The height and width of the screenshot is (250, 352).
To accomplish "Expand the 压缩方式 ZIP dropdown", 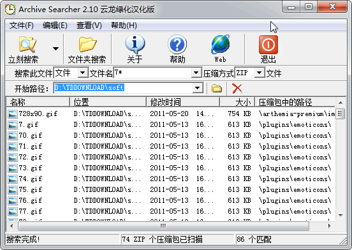I will coord(260,73).
